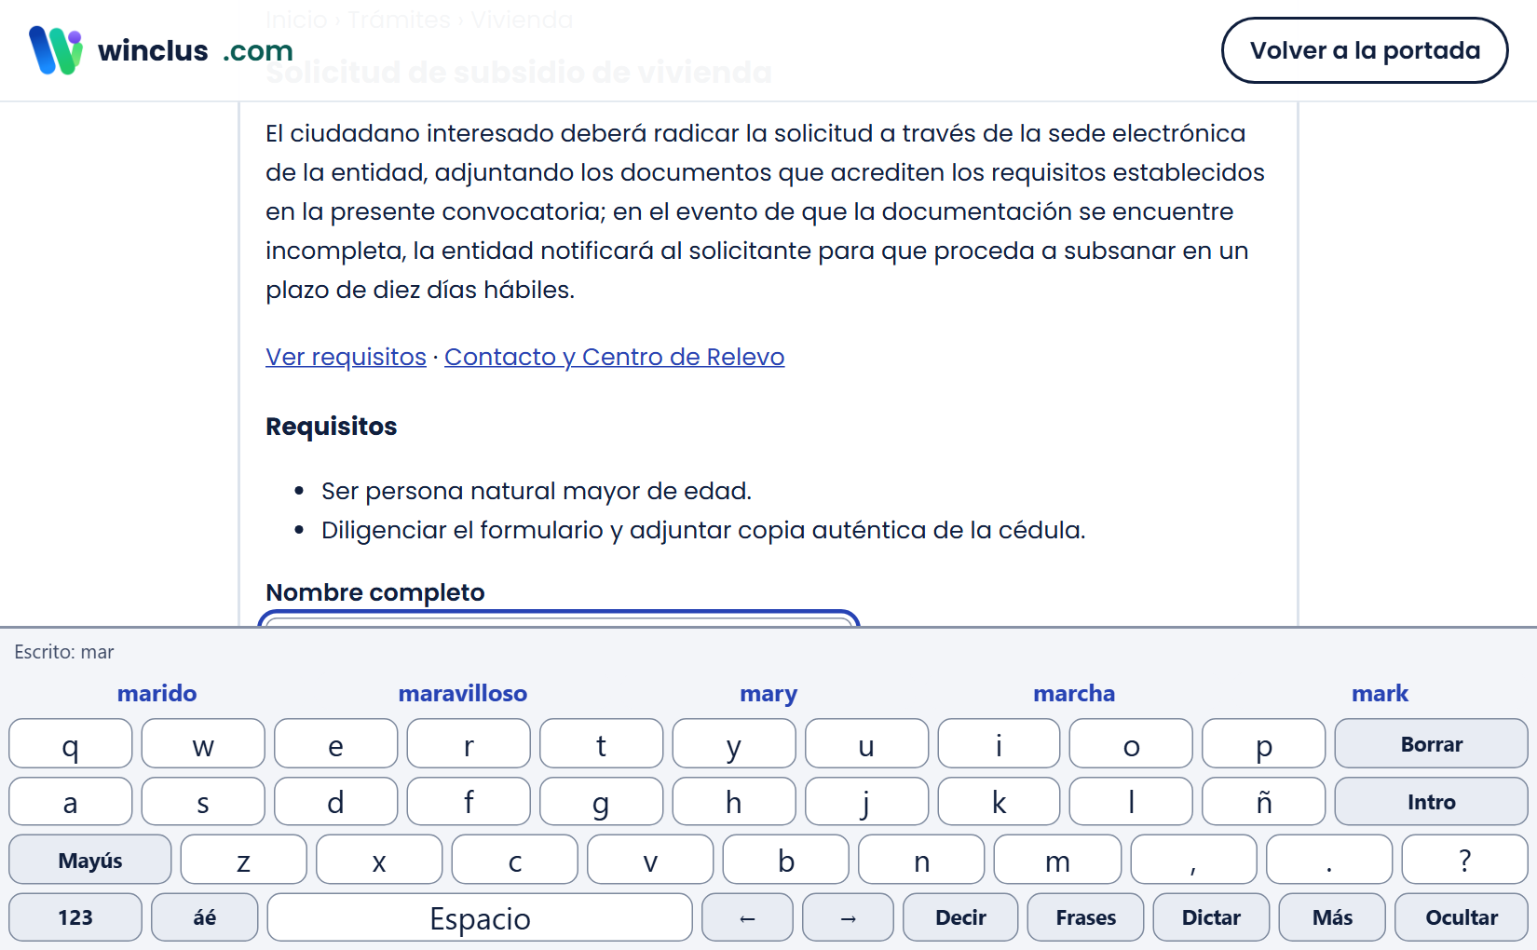The image size is (1537, 950).
Task: Tap the letter e key
Action: click(x=336, y=743)
